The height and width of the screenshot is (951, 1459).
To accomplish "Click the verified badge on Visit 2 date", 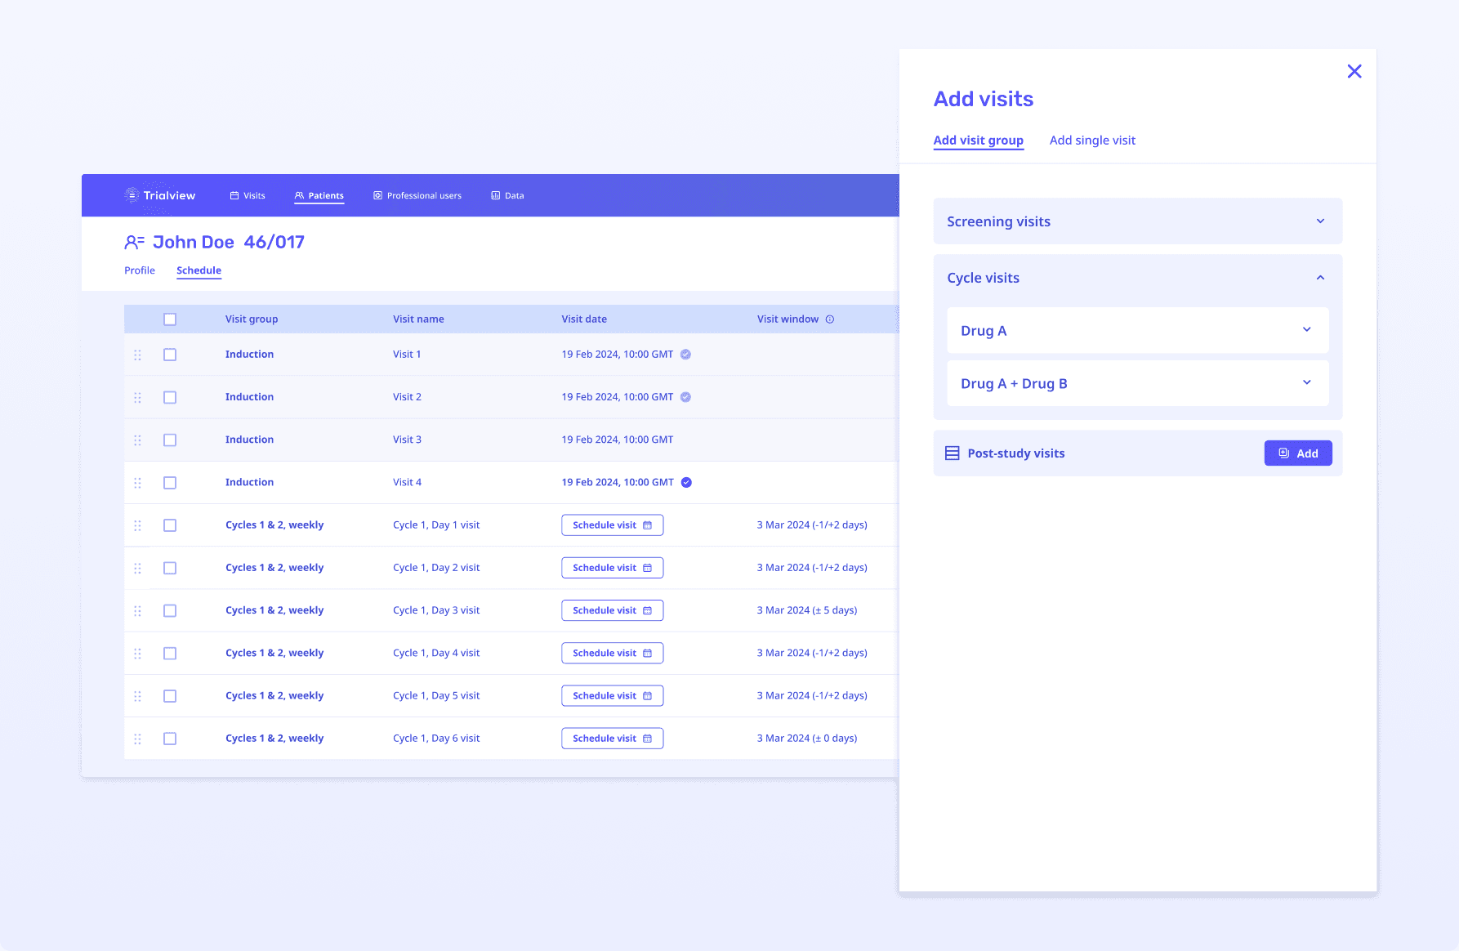I will [686, 397].
